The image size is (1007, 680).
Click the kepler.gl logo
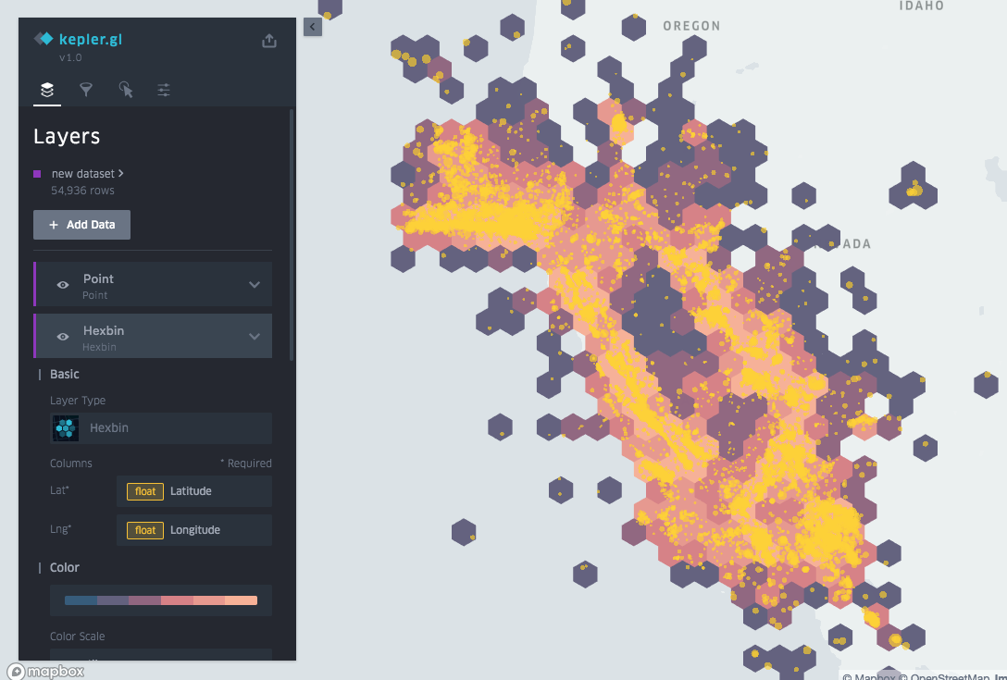click(x=79, y=39)
